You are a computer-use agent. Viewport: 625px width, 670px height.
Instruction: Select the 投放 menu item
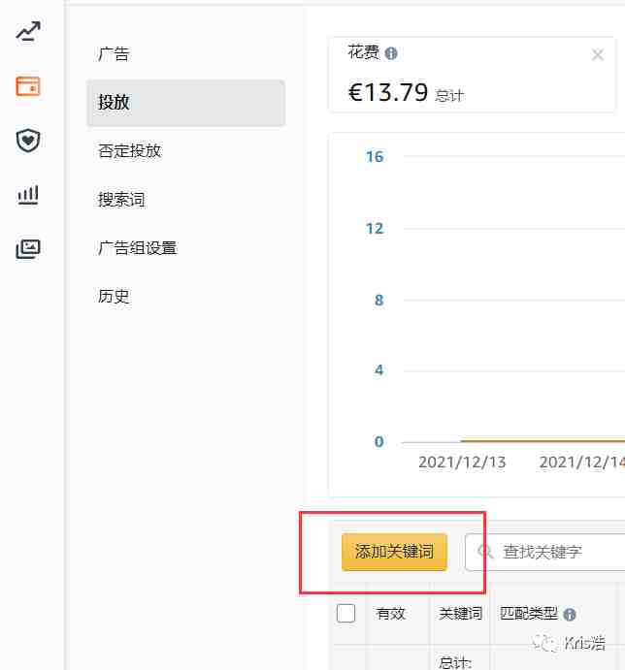(185, 103)
